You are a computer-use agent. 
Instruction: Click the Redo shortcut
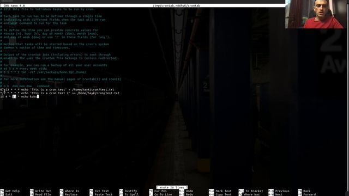click(186, 194)
